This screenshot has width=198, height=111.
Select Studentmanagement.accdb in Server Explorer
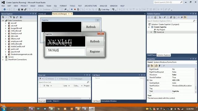coord(22,54)
